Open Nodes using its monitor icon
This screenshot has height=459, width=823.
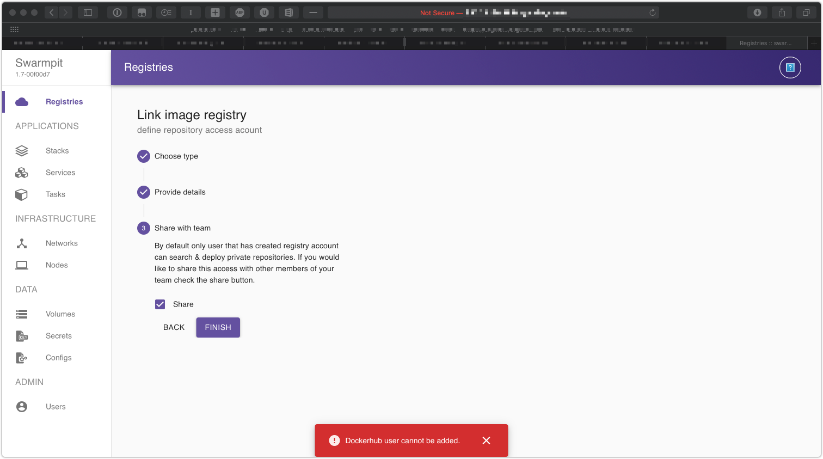(x=22, y=265)
